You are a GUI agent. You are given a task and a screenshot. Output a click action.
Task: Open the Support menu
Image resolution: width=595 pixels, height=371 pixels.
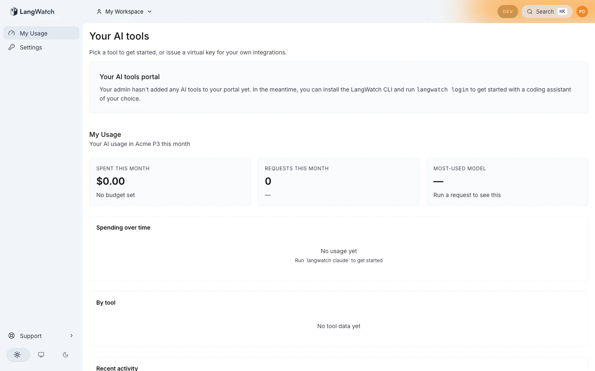click(41, 336)
